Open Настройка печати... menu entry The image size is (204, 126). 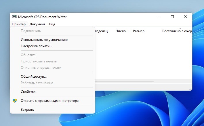52,46
